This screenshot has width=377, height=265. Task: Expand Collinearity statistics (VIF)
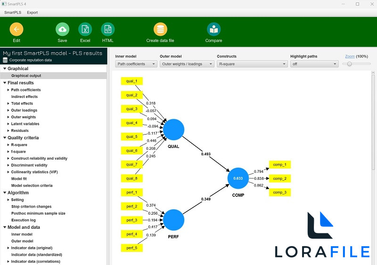pyautogui.click(x=8, y=172)
